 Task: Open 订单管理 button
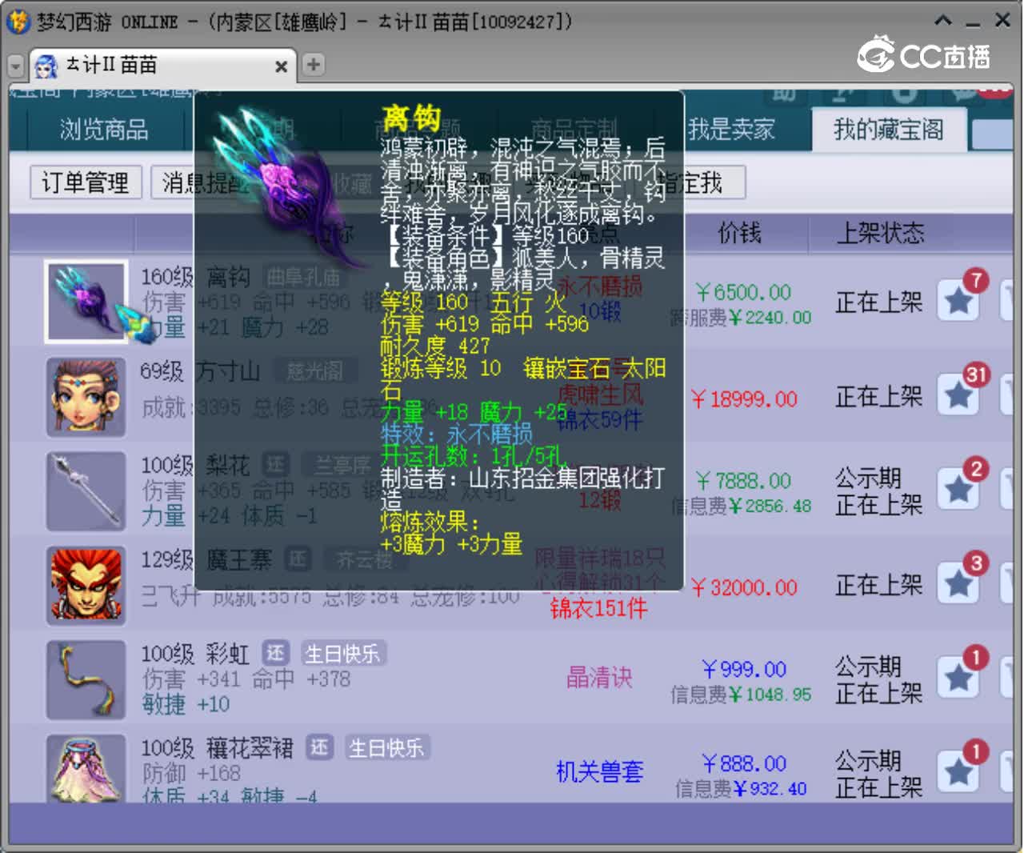86,182
